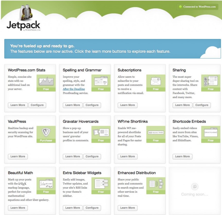Screen dimensions: 222x215
Task: Click the Gravatar Hovercards icon
Action: pyautogui.click(x=101, y=132)
